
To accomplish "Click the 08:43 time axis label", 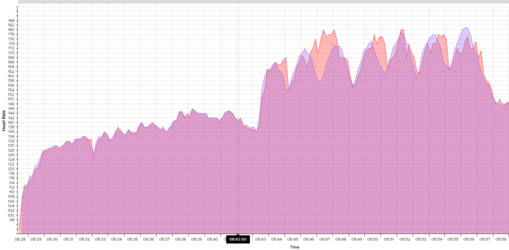I will click(261, 239).
